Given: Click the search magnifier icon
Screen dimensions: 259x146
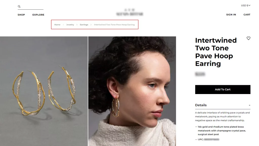Looking at the screenshot, I should 19,6.
